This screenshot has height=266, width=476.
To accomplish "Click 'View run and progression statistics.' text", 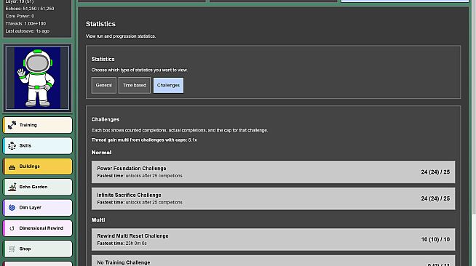I will pos(121,36).
